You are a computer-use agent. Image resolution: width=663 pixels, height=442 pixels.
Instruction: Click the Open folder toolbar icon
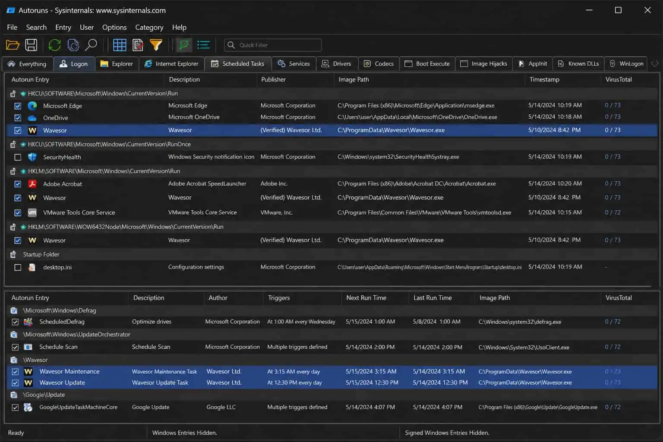point(13,45)
